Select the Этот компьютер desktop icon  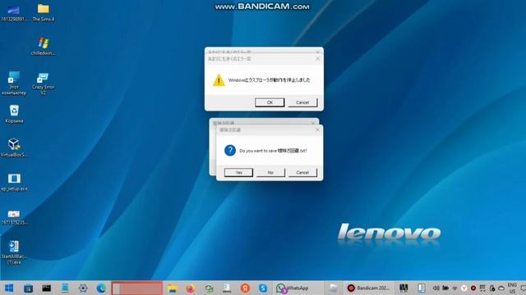[14, 84]
